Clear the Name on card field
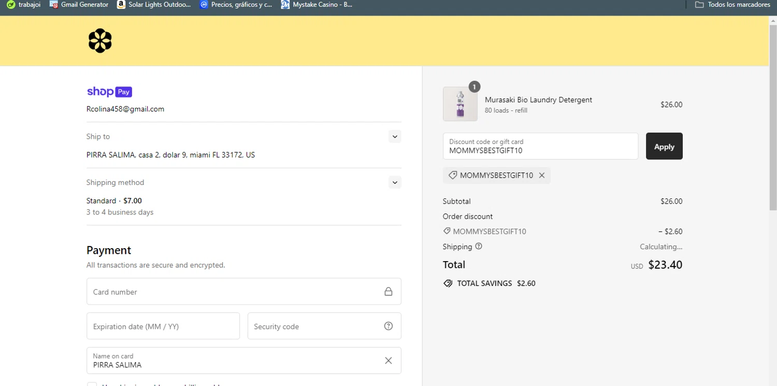The width and height of the screenshot is (777, 386). (x=388, y=361)
